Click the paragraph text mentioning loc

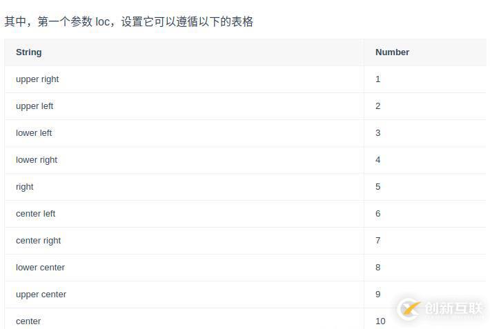(x=129, y=22)
